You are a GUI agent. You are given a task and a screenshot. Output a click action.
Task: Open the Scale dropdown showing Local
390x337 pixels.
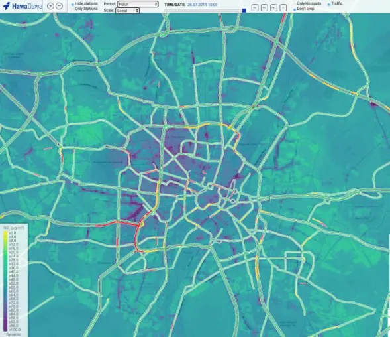pos(127,11)
